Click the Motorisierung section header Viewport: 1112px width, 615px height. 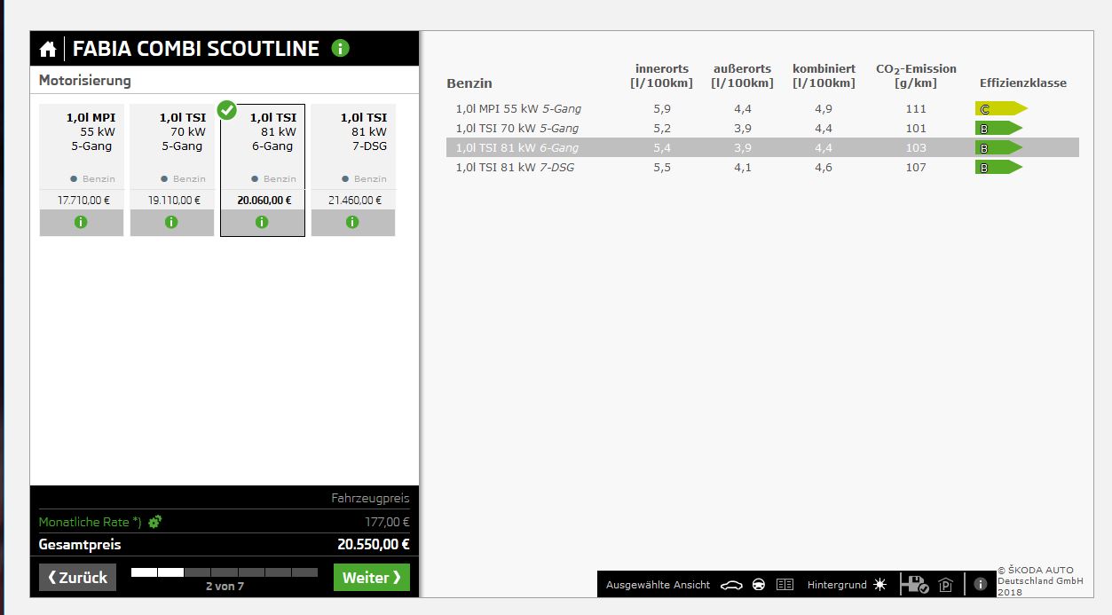coord(85,81)
